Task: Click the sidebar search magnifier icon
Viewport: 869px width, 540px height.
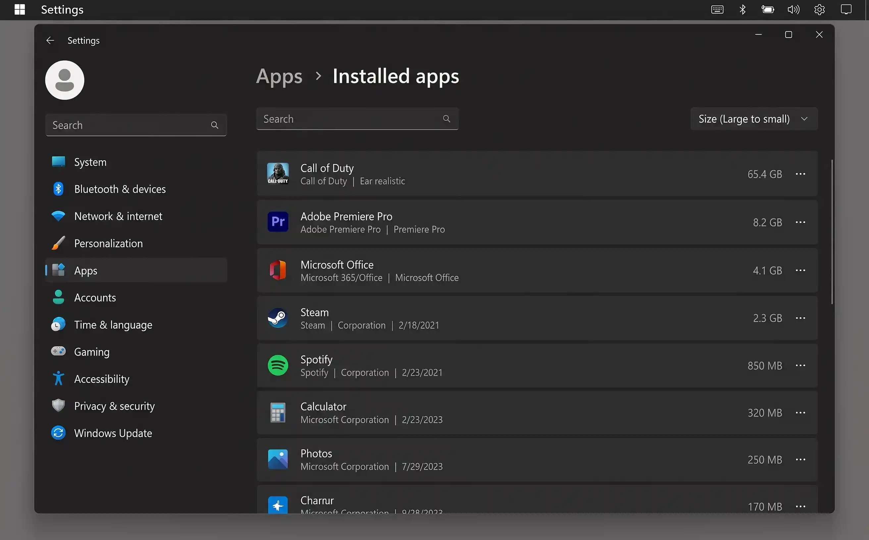Action: (215, 125)
